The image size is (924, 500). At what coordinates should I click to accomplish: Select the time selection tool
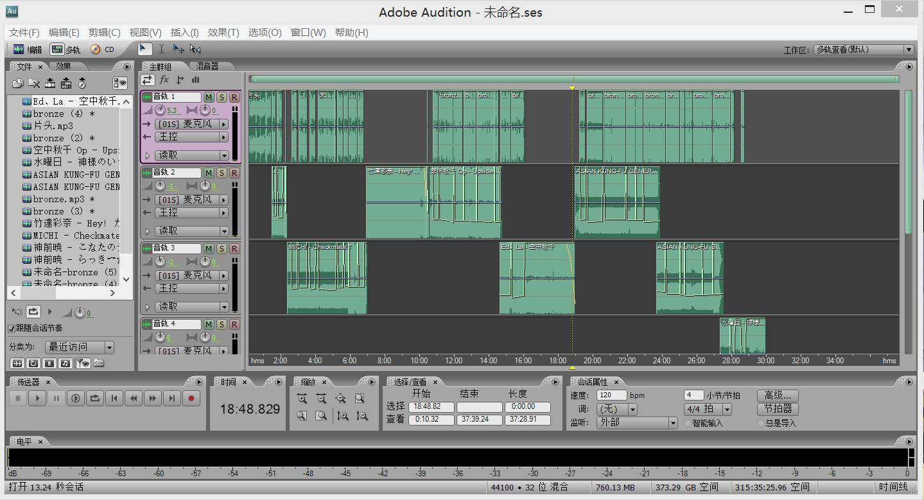pyautogui.click(x=160, y=48)
